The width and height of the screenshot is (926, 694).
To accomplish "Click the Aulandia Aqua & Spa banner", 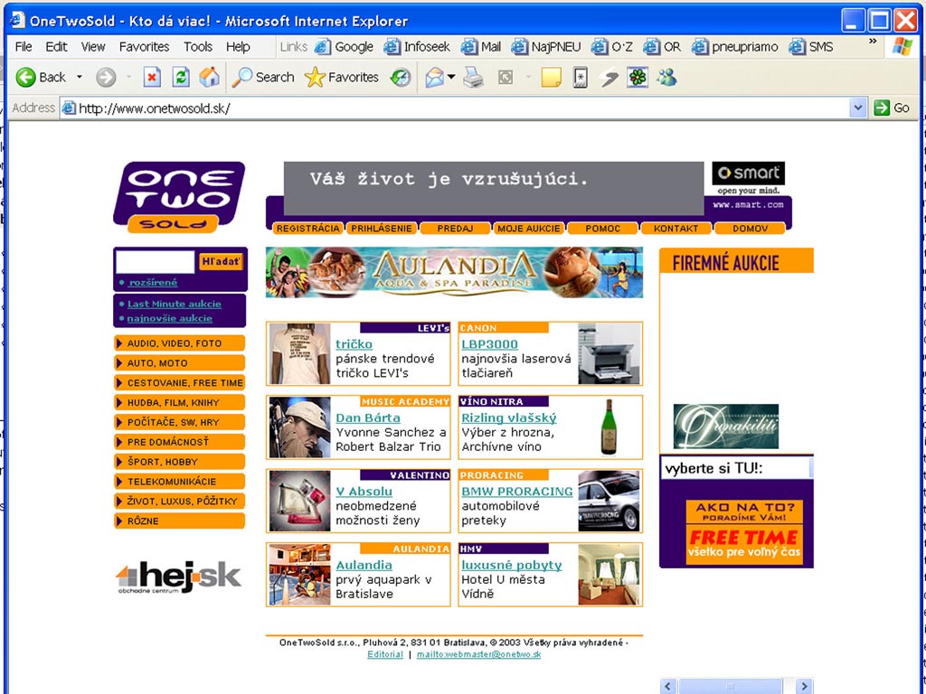I will pyautogui.click(x=454, y=273).
